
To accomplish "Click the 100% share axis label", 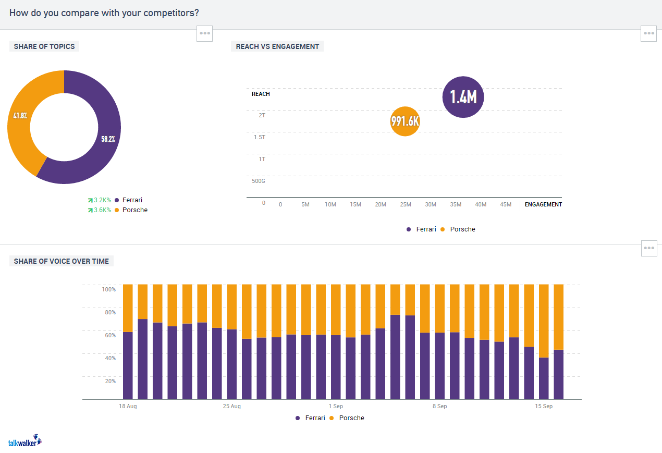I will (108, 289).
